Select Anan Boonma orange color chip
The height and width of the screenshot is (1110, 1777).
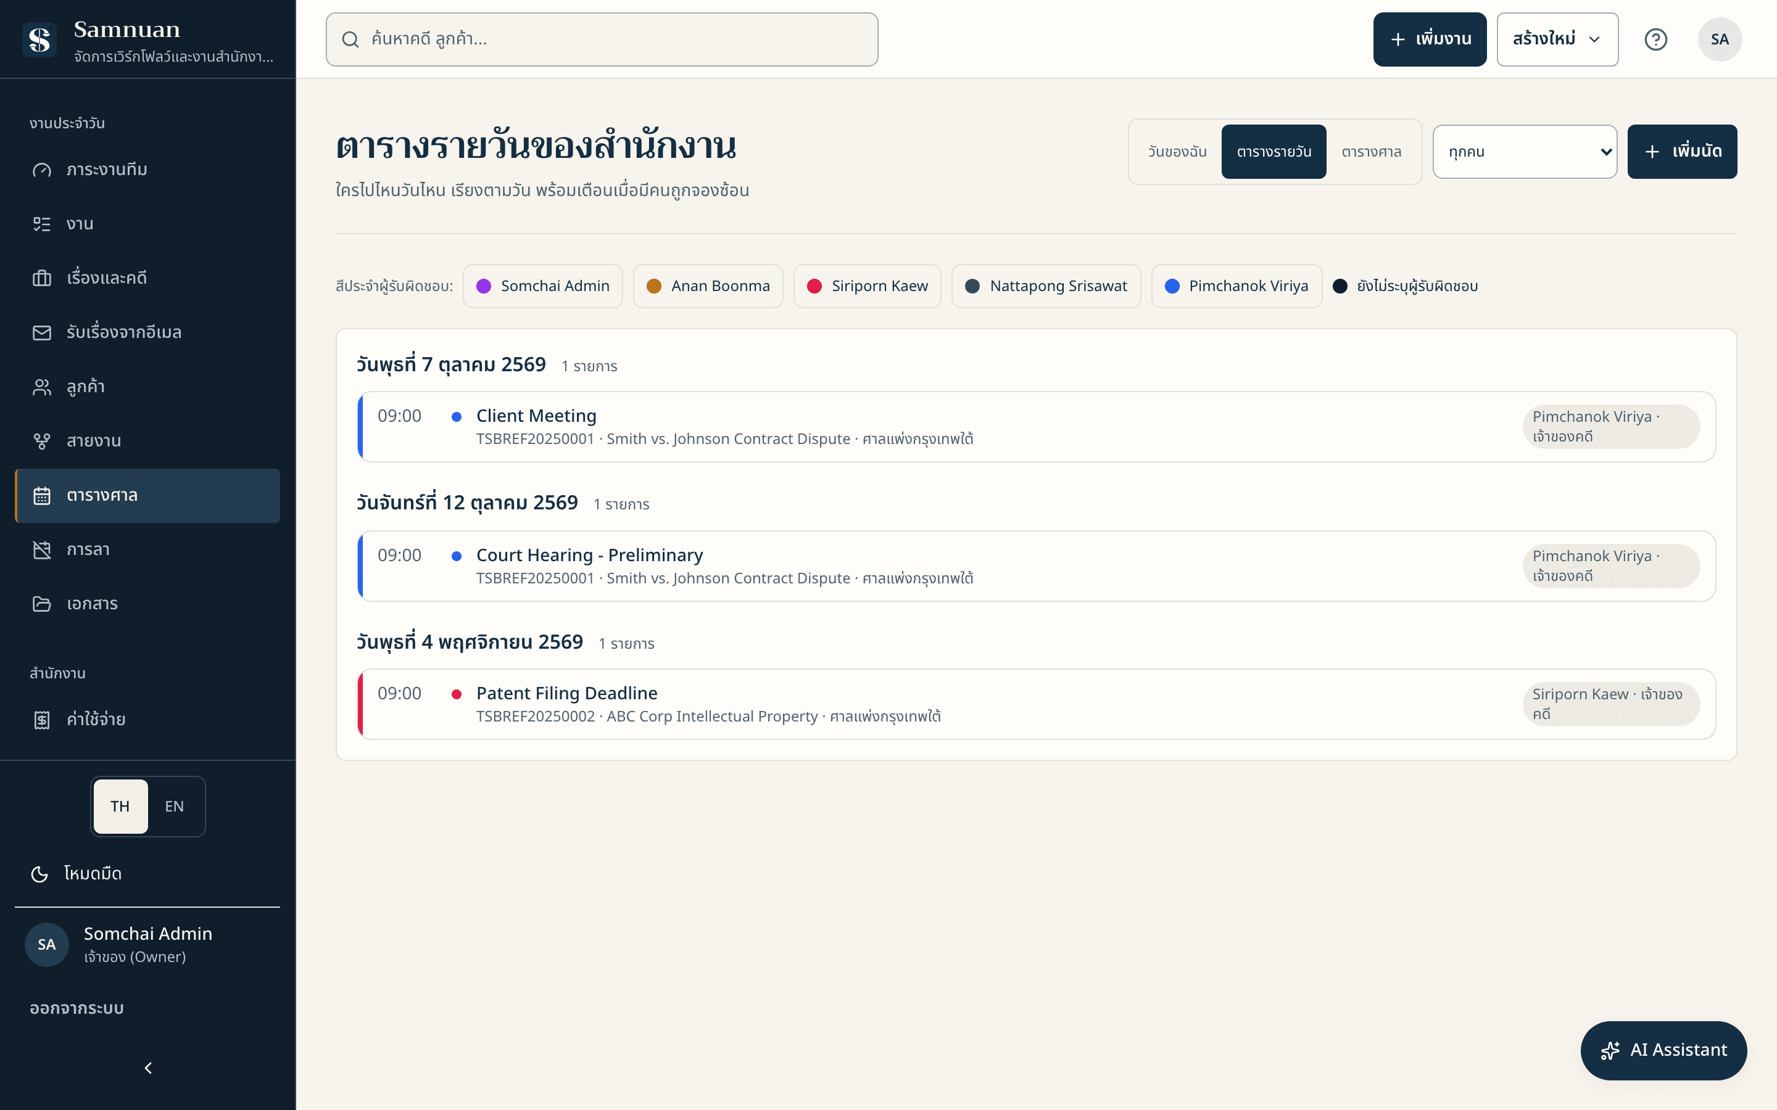click(x=708, y=286)
